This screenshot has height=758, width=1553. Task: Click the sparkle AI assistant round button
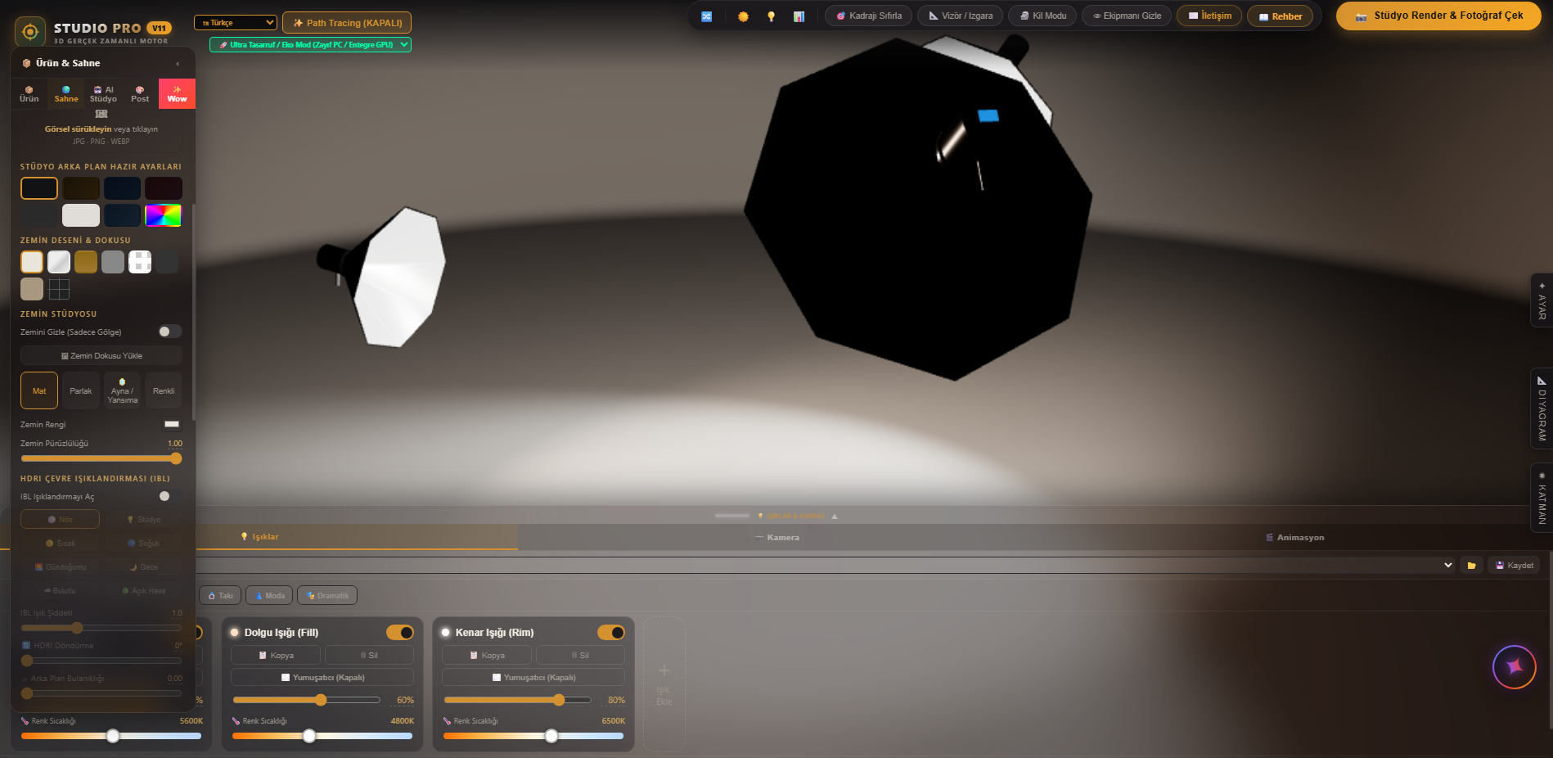pos(1515,667)
